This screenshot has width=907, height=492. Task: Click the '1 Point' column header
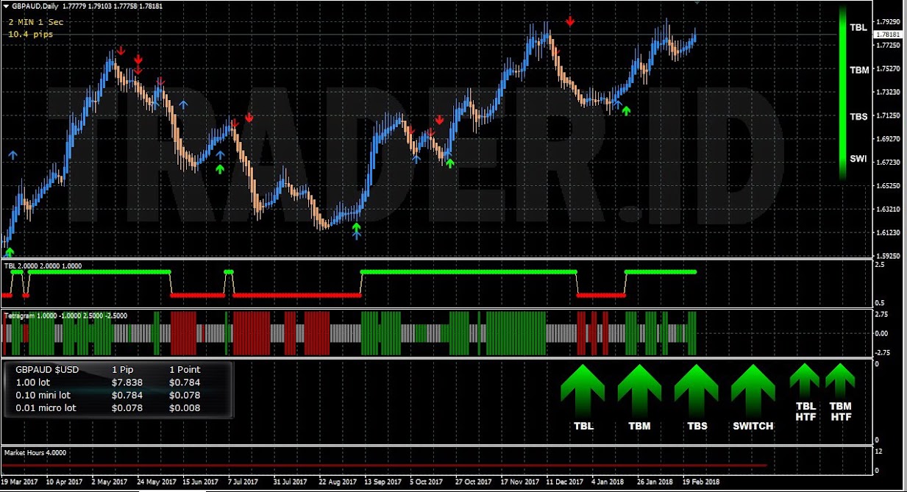(x=185, y=370)
